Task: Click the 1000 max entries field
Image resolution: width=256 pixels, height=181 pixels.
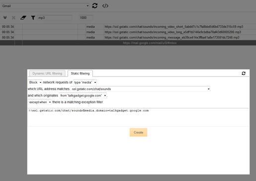Action: click(x=85, y=17)
